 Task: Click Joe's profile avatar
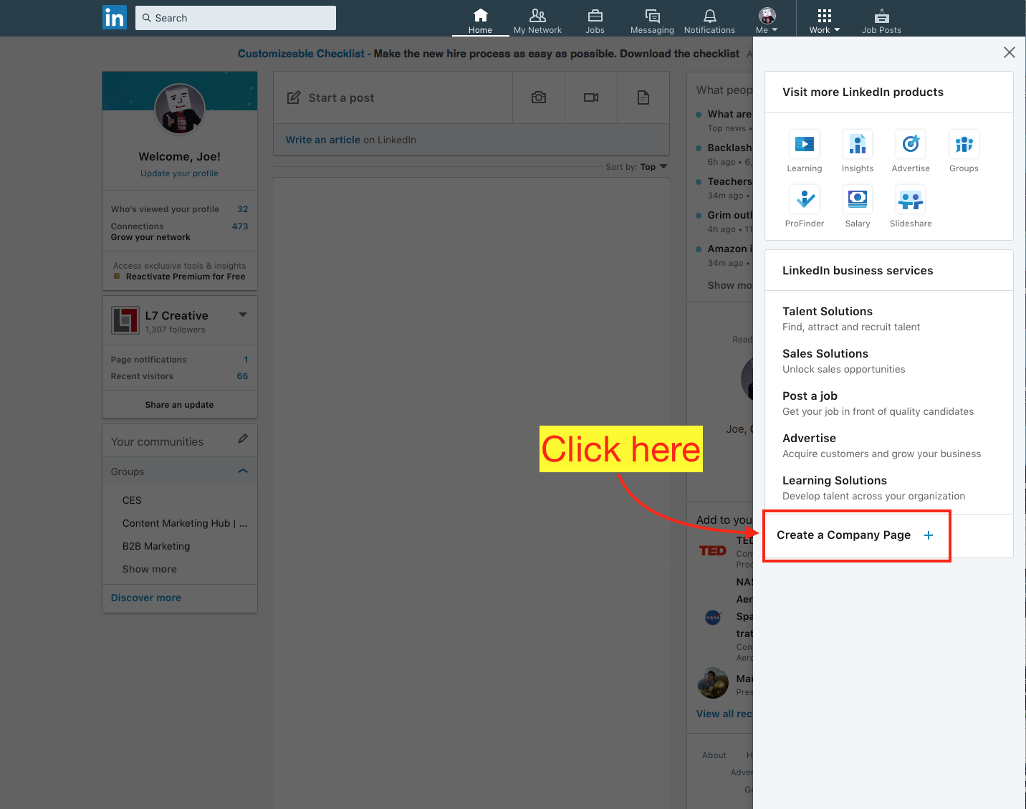180,108
